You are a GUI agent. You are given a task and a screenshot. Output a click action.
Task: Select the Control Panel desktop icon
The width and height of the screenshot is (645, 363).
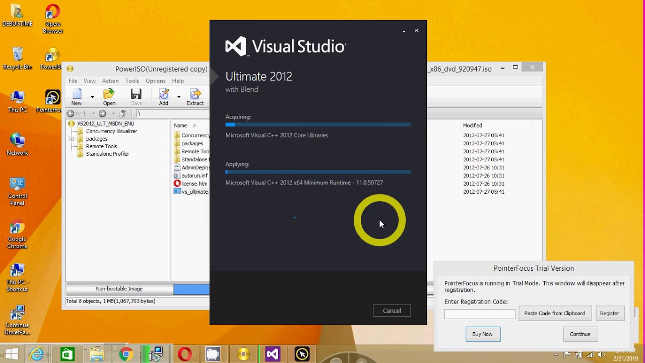[x=17, y=191]
